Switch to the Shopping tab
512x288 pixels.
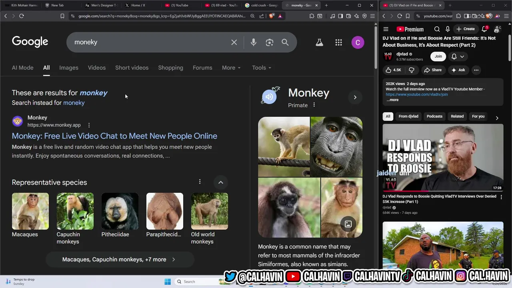pos(170,68)
